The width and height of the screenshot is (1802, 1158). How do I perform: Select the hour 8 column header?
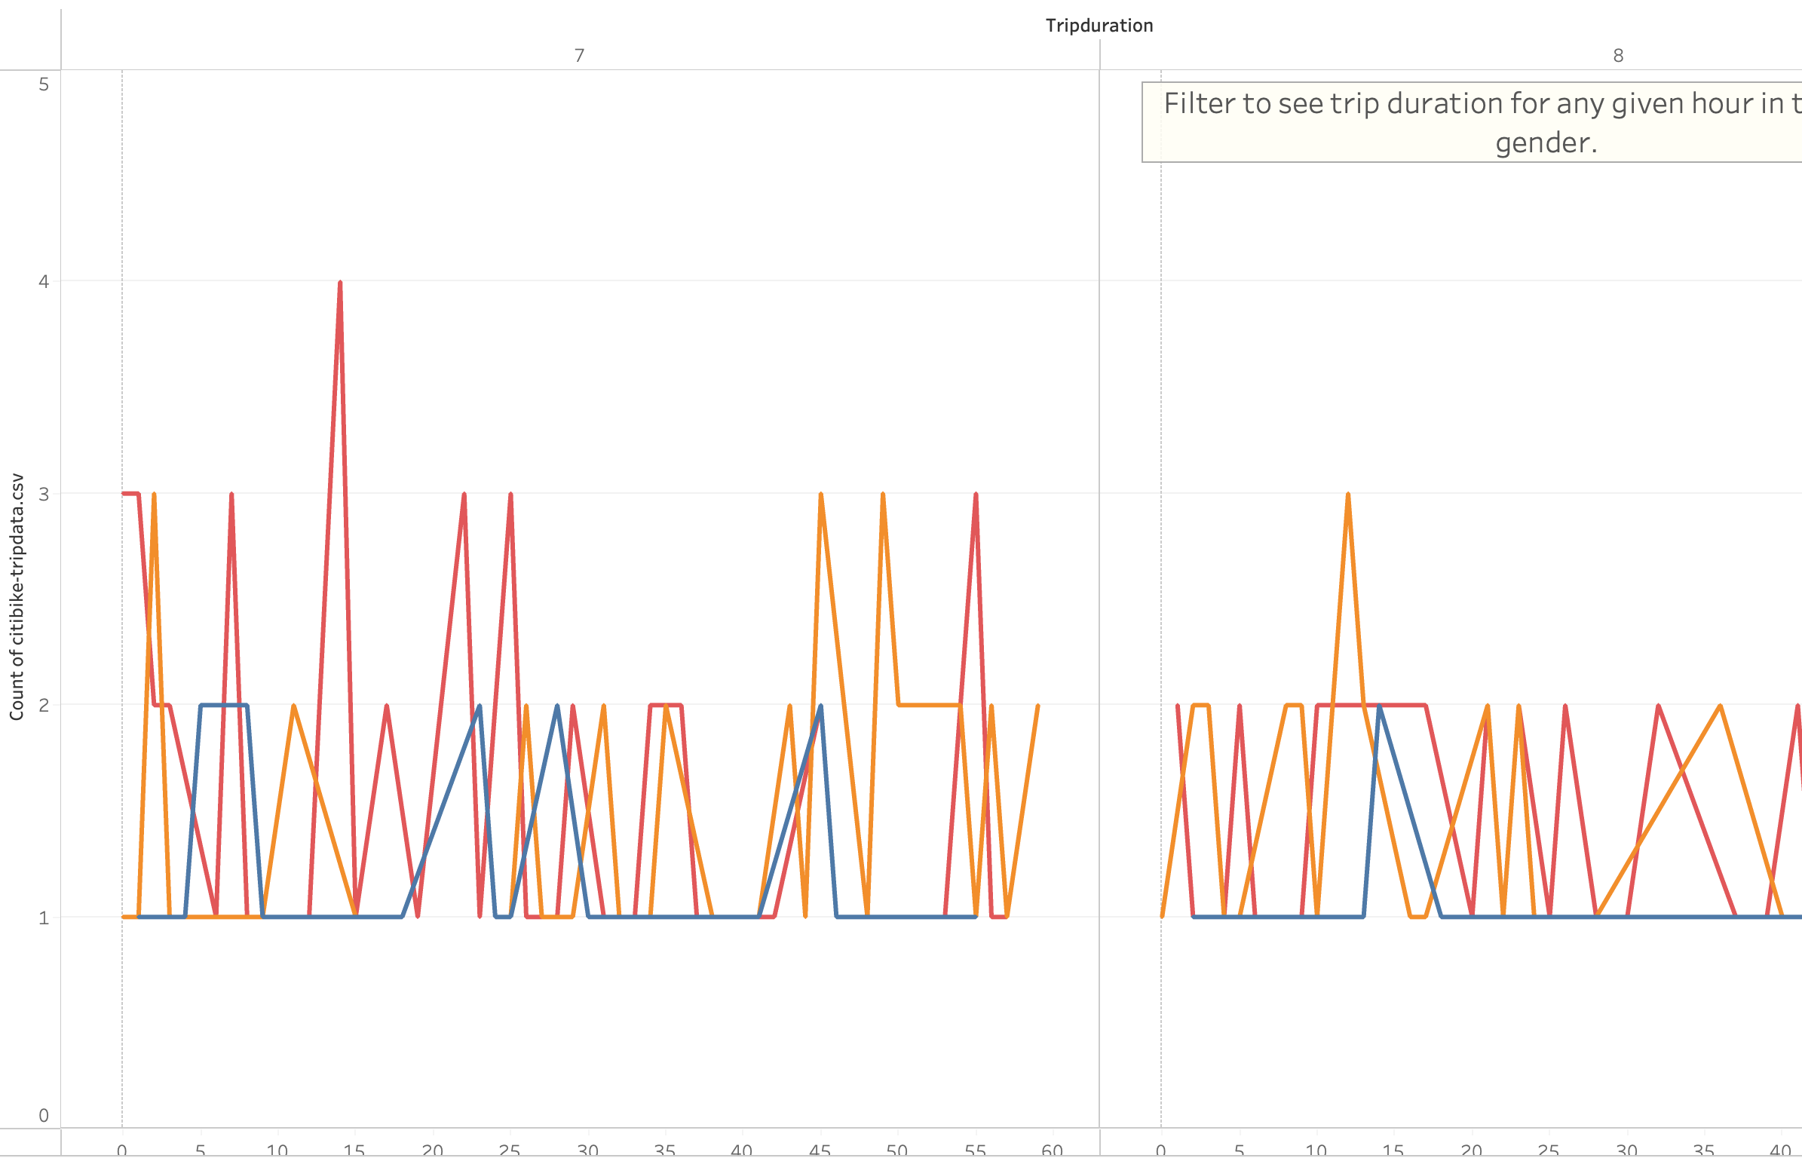(x=1618, y=56)
